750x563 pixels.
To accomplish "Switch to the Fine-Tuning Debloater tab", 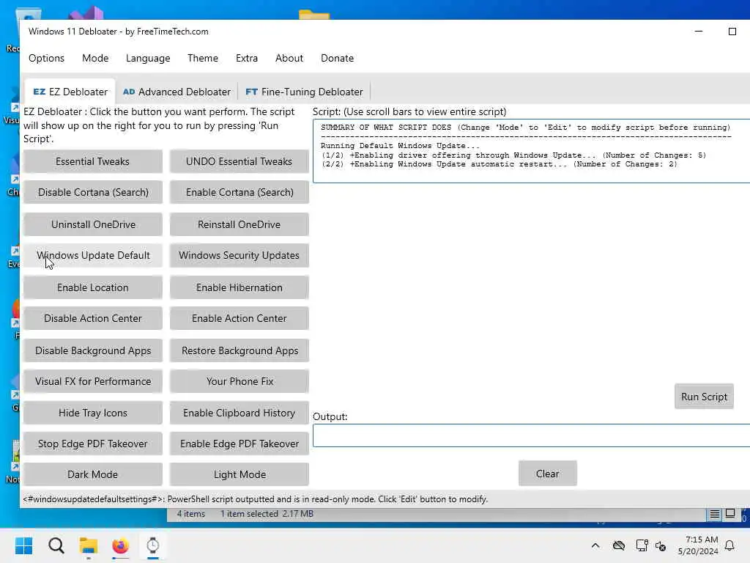I will (304, 92).
